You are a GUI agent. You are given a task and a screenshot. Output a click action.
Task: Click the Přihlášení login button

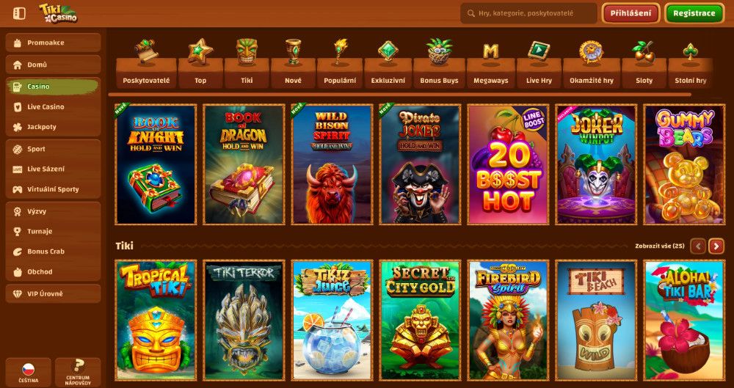[631, 14]
